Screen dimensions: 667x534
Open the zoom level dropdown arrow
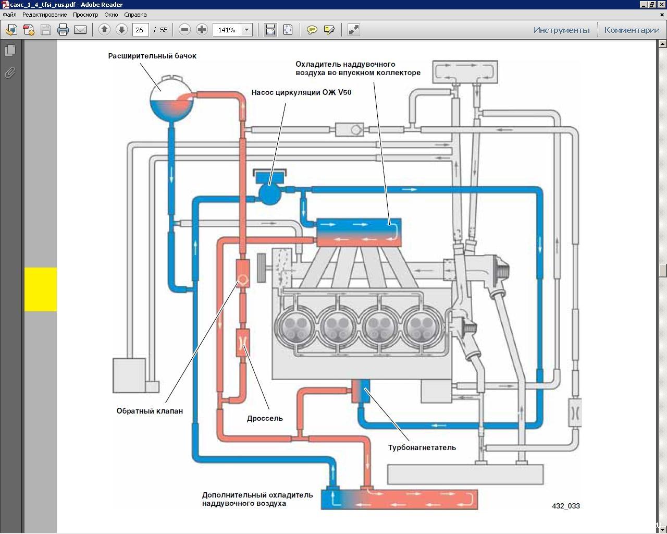[x=247, y=30]
